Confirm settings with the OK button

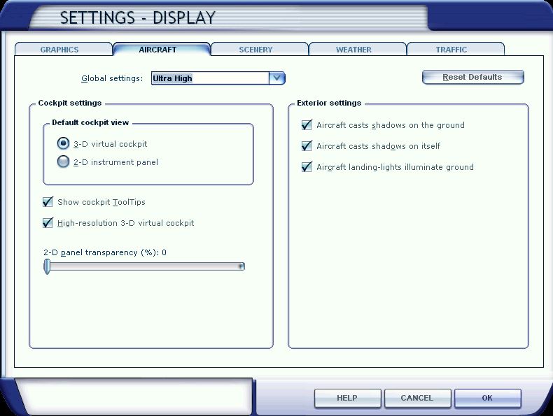point(487,398)
